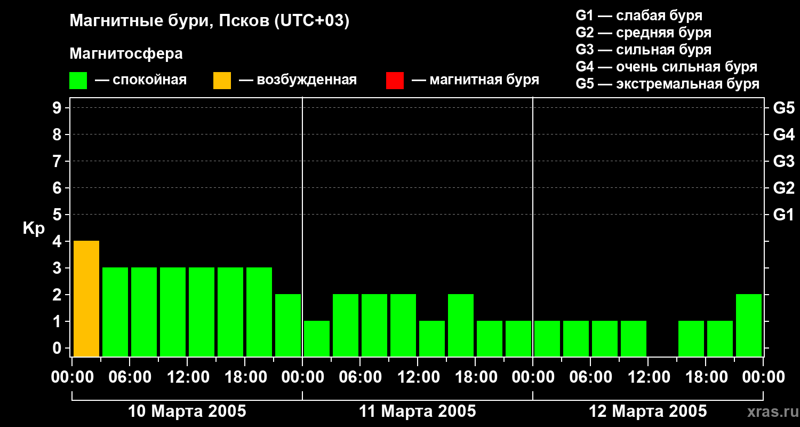Viewport: 800px width, 427px height.
Task: Select the orange Kp 4 bar on 10 March
Action: pyautogui.click(x=86, y=298)
